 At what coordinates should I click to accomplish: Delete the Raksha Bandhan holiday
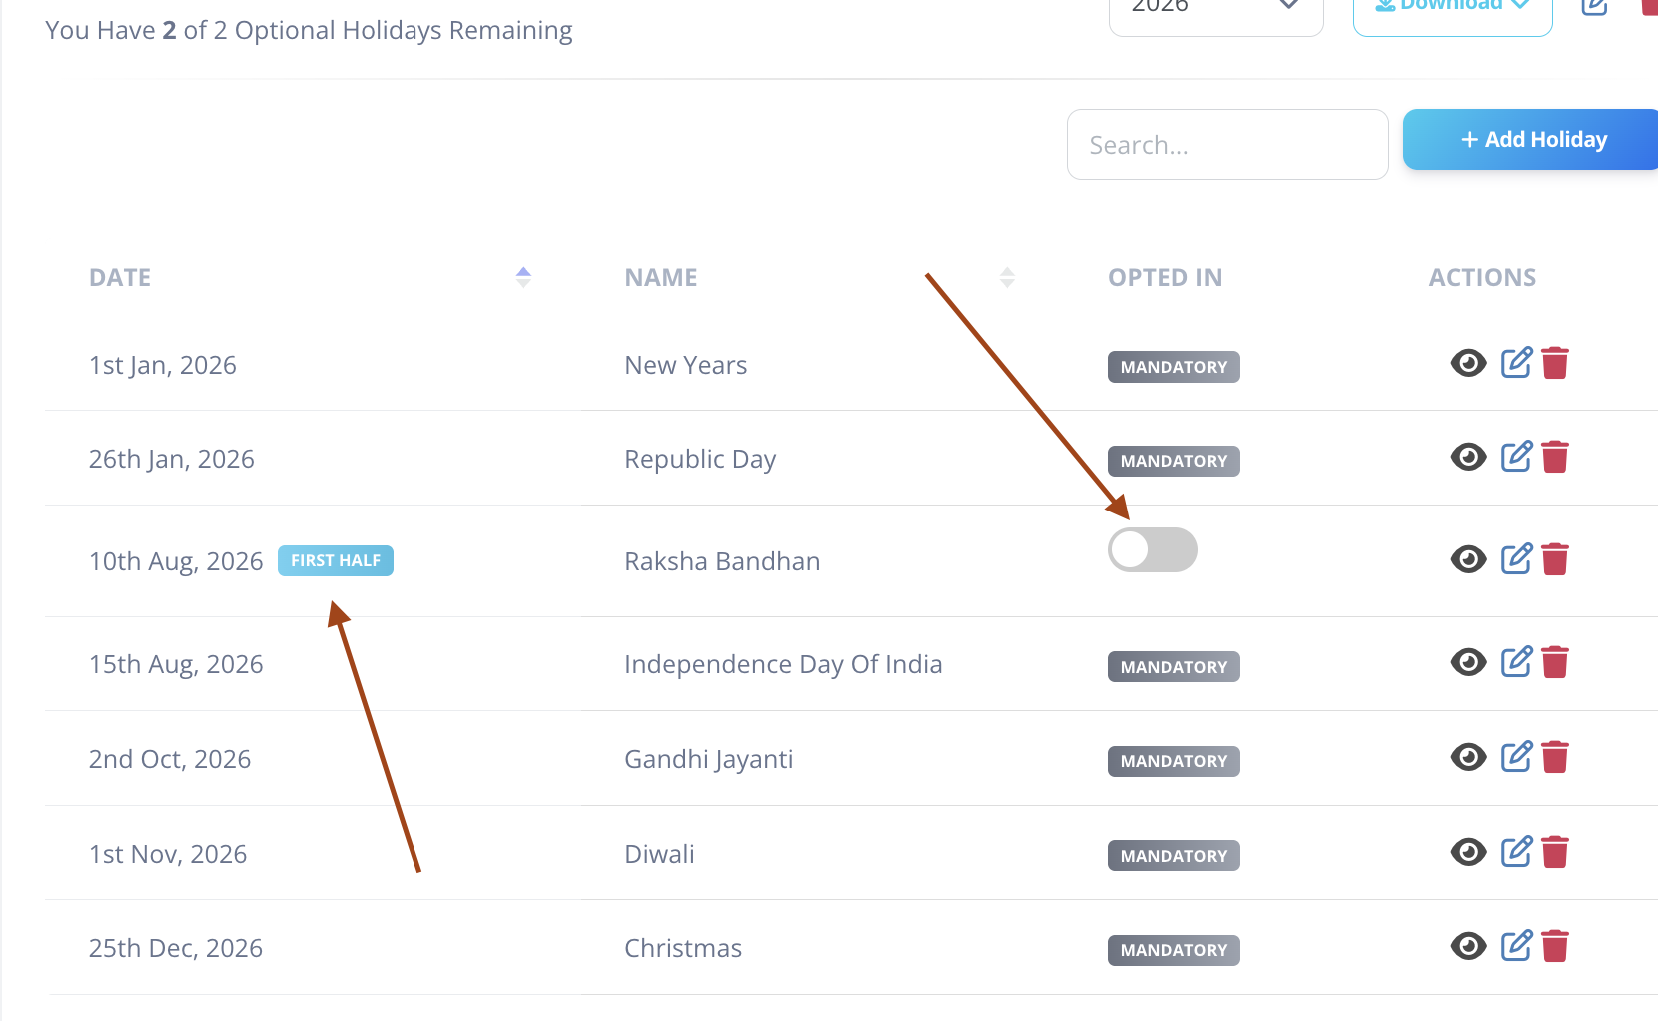click(x=1555, y=559)
